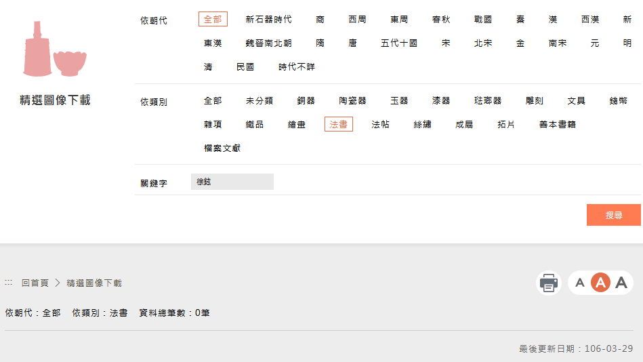Select category 未分類
Screen dimensions: 643x362
click(260, 100)
